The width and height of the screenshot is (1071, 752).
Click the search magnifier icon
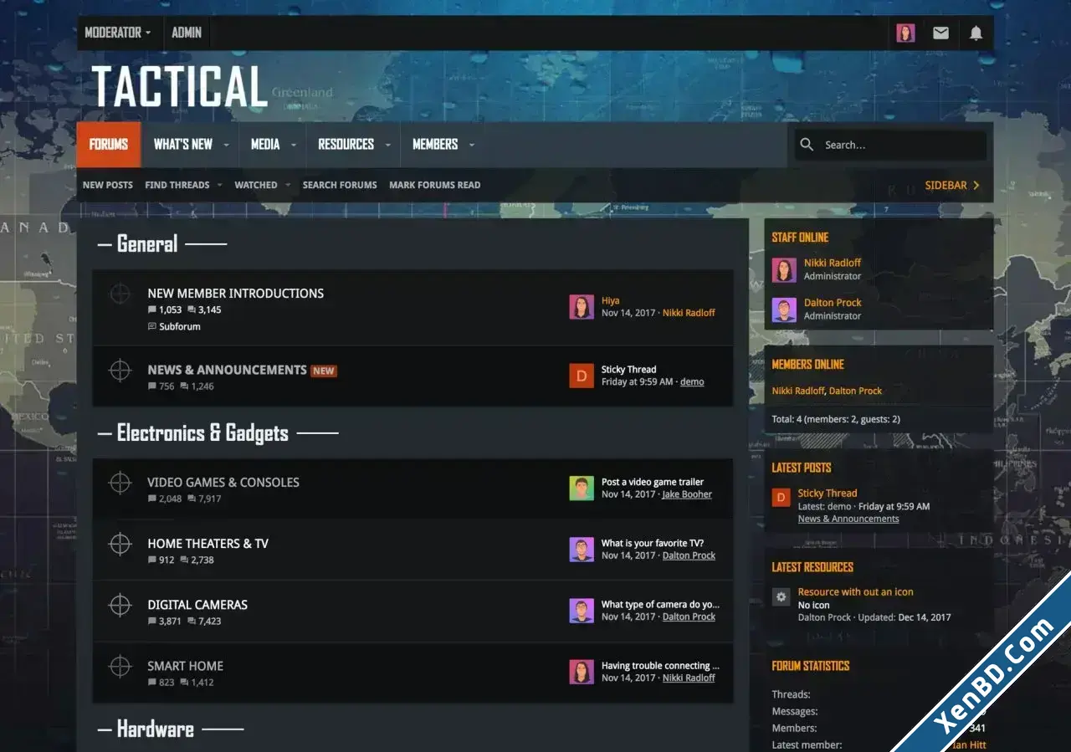pos(807,145)
